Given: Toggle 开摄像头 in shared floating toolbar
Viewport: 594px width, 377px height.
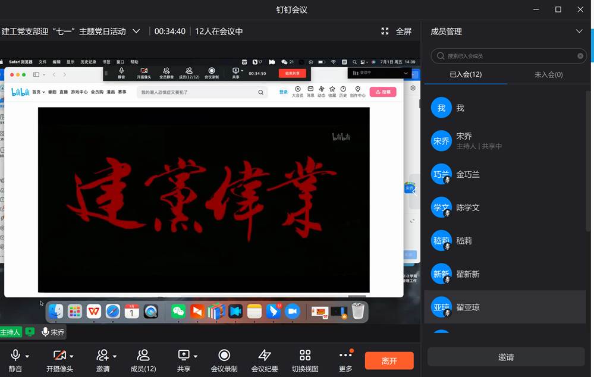Looking at the screenshot, I should [x=143, y=73].
